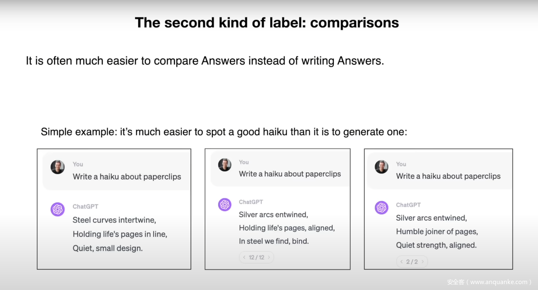
Task: Show the previous response in the 2/2 pager
Action: 401,262
